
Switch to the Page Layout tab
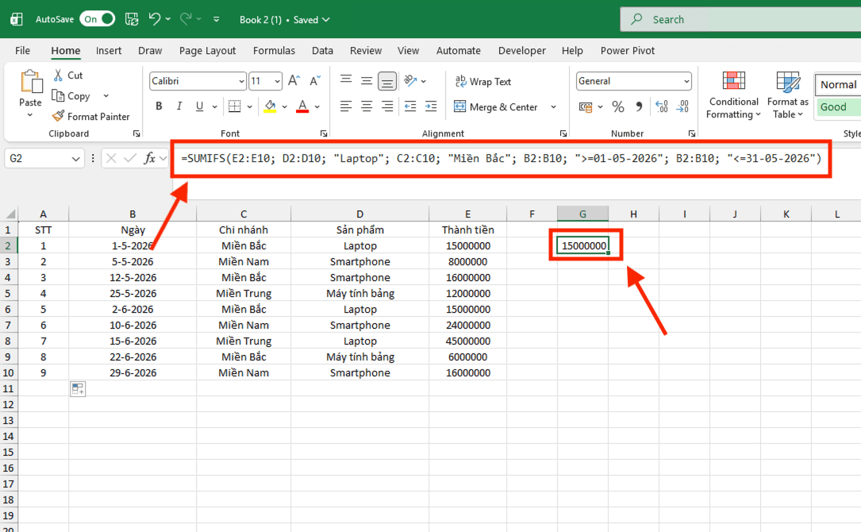[207, 51]
